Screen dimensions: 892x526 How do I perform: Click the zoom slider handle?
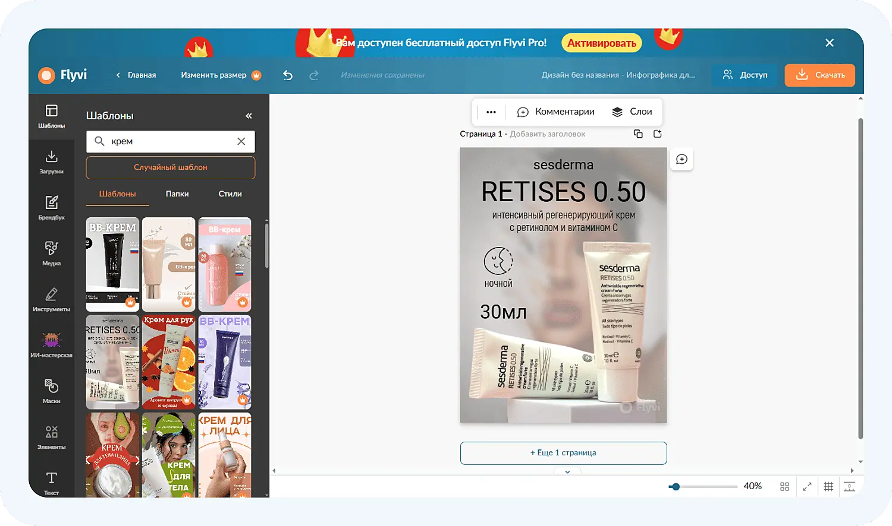[675, 487]
